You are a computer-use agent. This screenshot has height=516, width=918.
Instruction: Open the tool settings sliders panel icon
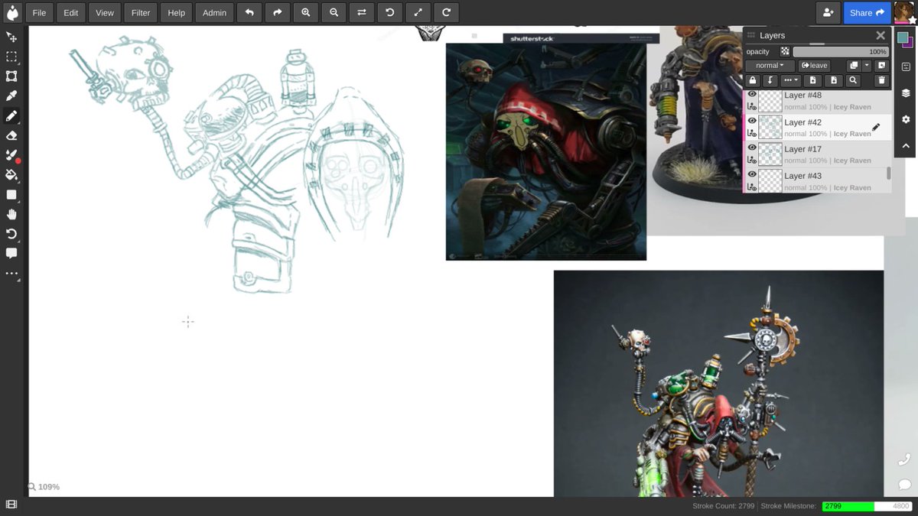[906, 67]
